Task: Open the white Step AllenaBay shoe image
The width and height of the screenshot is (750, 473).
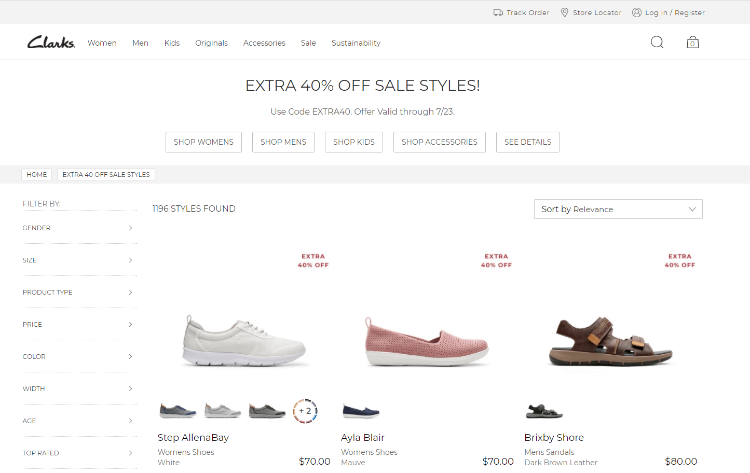Action: coord(244,341)
